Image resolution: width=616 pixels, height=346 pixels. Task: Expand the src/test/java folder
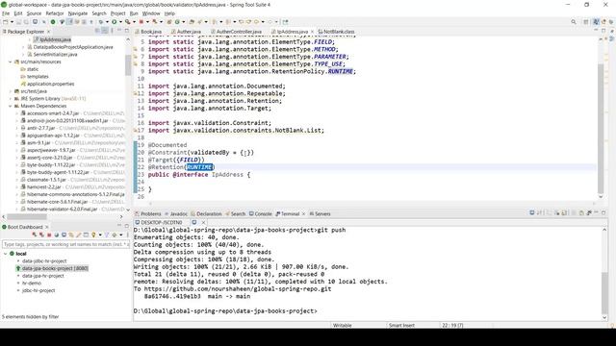point(11,91)
